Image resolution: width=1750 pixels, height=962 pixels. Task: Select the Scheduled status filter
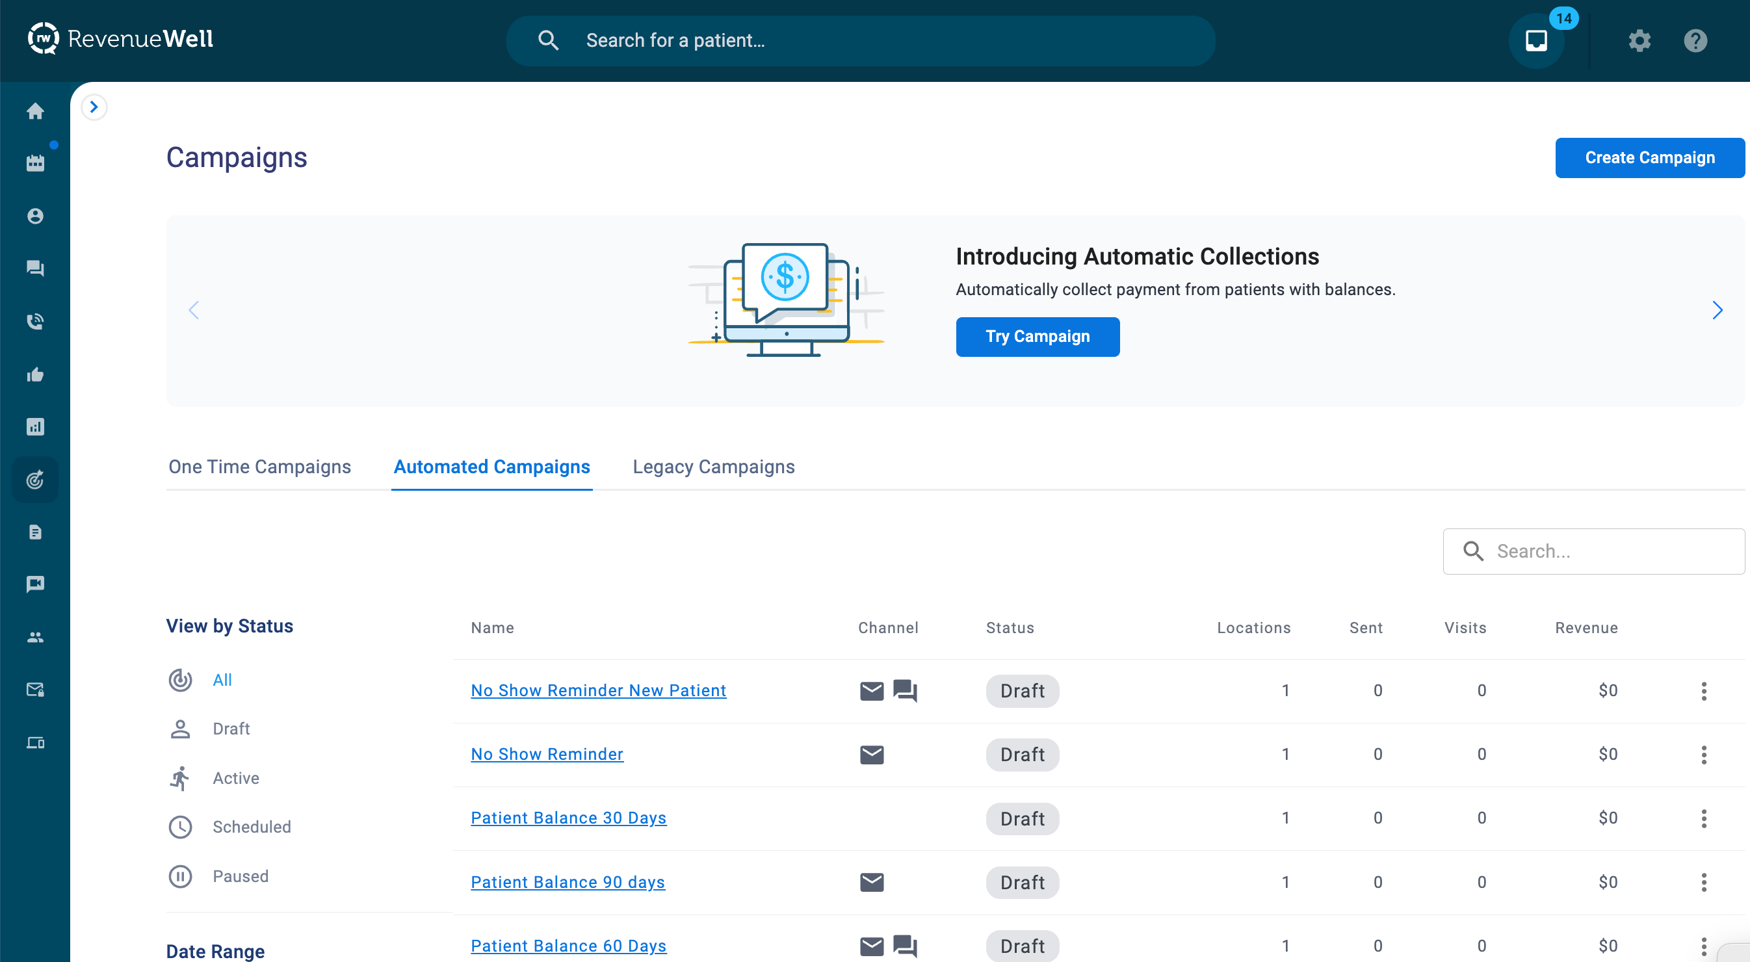coord(252,827)
